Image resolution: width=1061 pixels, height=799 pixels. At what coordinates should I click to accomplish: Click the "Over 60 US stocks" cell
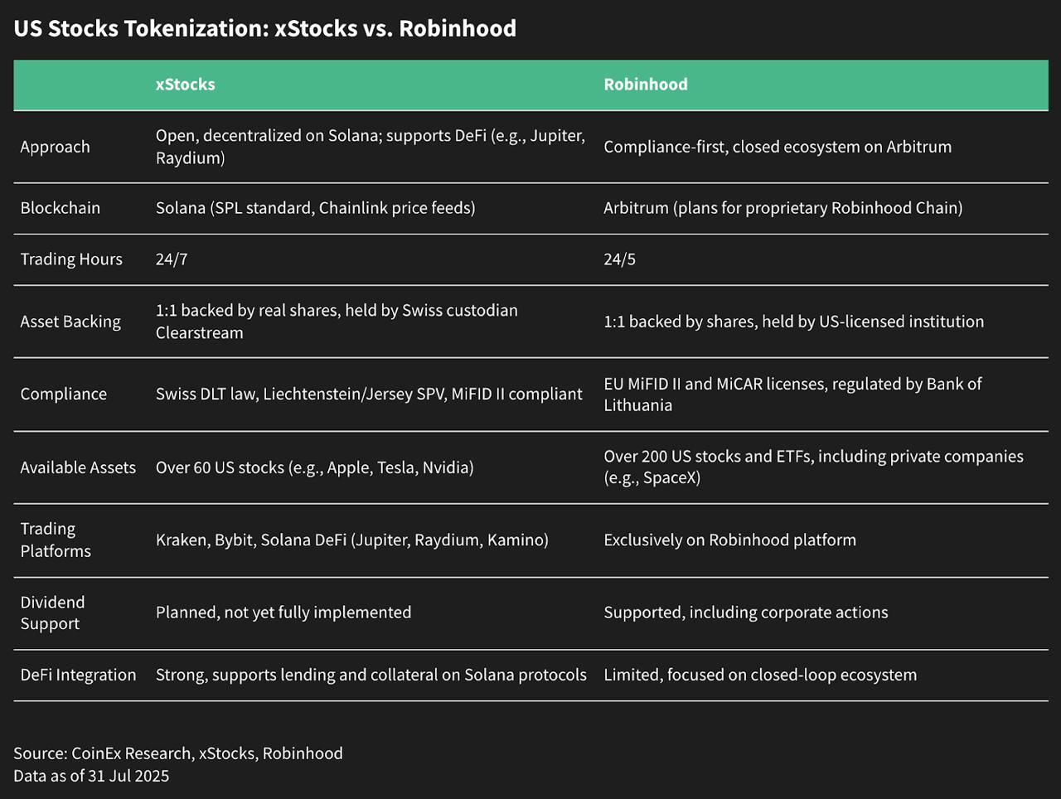(314, 467)
